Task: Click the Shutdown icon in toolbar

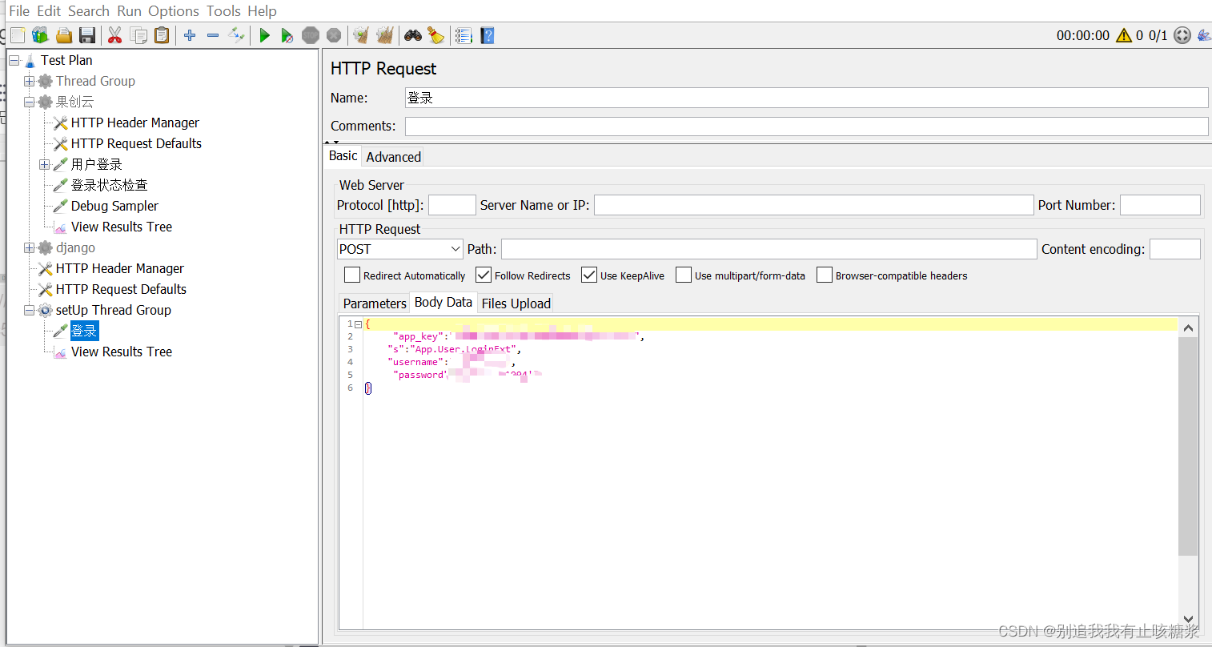Action: click(334, 35)
